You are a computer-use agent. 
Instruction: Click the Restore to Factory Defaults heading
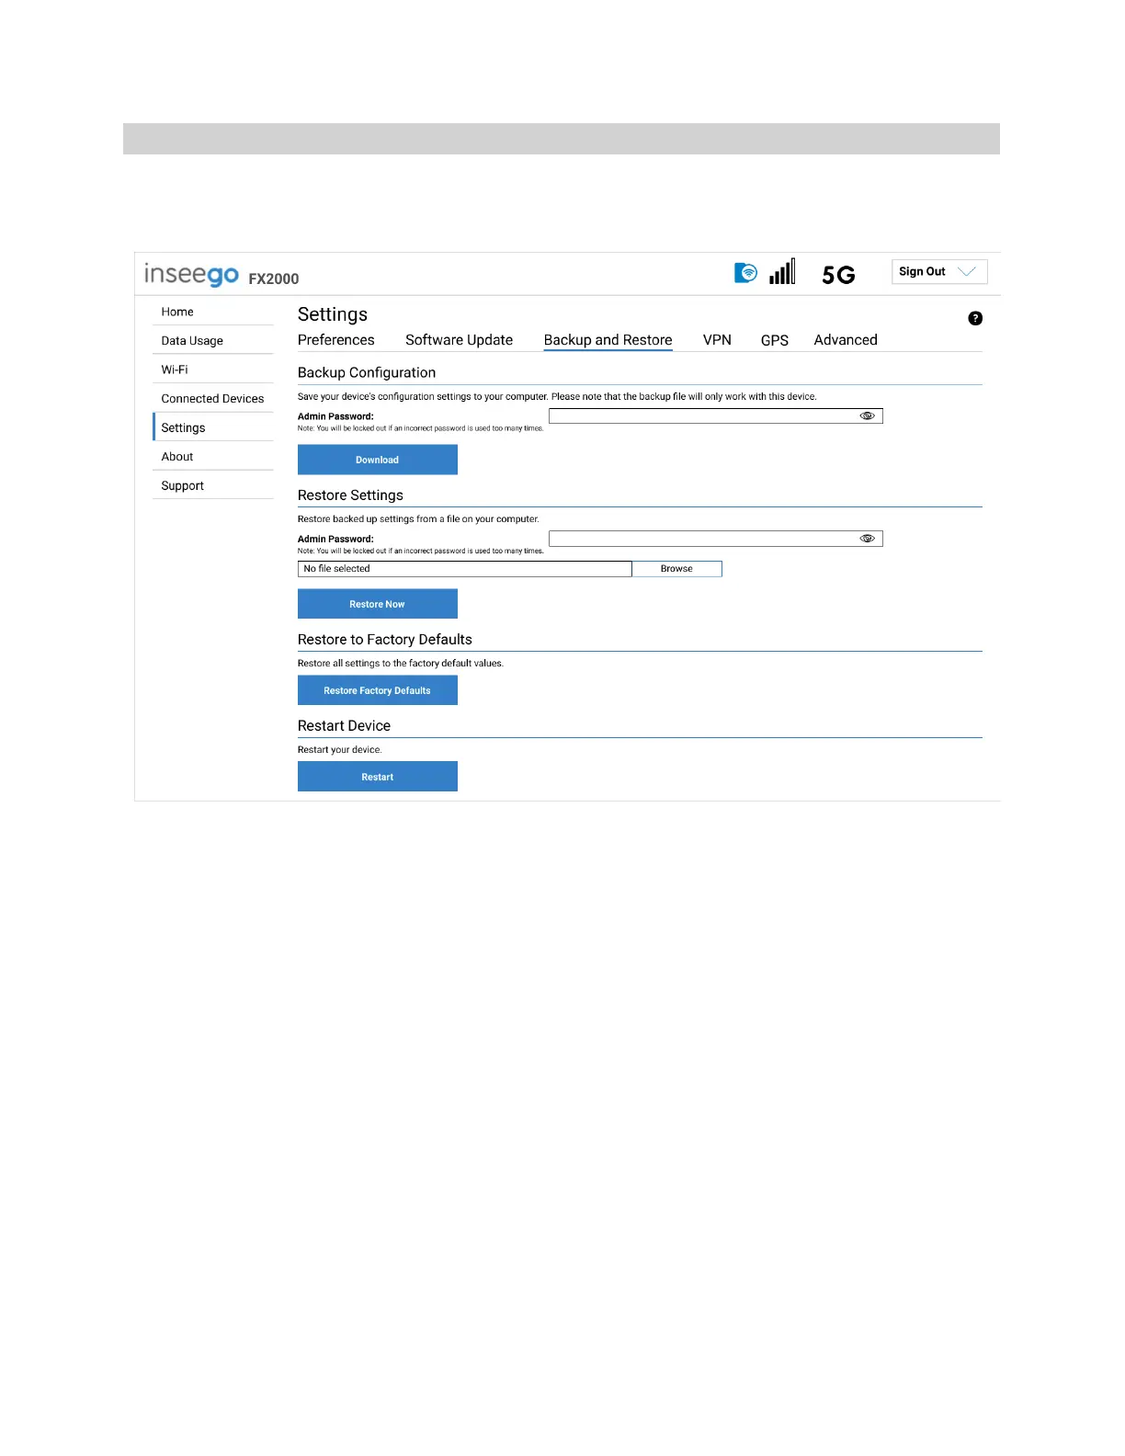[385, 640]
